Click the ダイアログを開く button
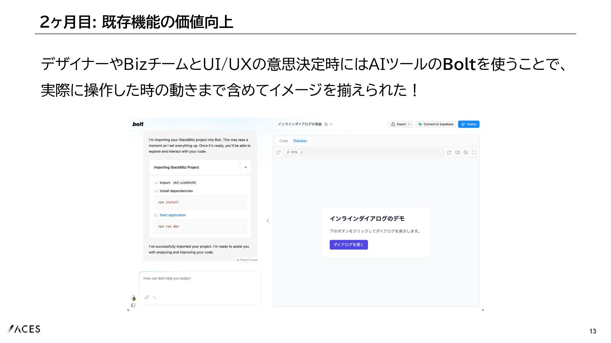 (349, 245)
